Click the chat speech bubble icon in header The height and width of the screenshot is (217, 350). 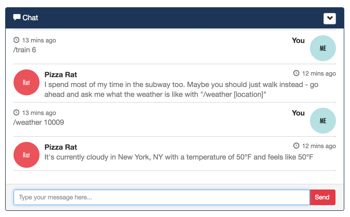coord(17,17)
